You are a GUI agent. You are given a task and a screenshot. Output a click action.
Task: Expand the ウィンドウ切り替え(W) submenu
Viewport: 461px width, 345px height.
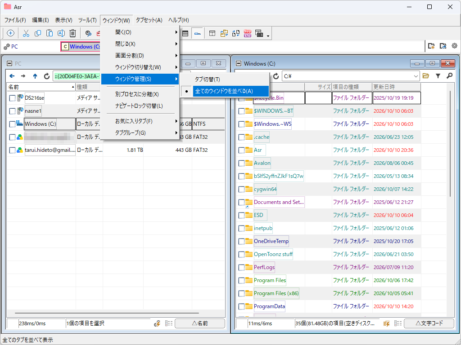pos(140,67)
